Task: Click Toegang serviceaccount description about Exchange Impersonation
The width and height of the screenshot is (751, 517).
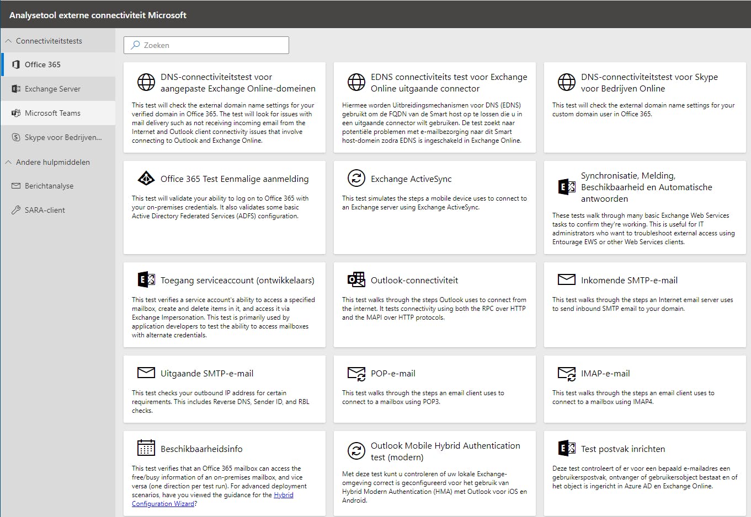Action: pyautogui.click(x=223, y=317)
